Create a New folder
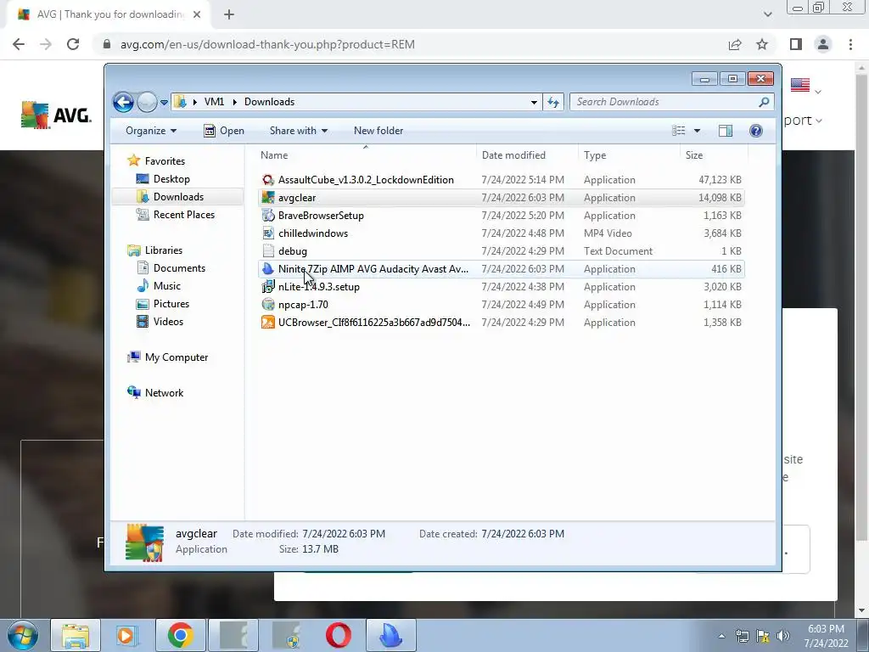Screen dimensions: 869x652 pyautogui.click(x=378, y=130)
